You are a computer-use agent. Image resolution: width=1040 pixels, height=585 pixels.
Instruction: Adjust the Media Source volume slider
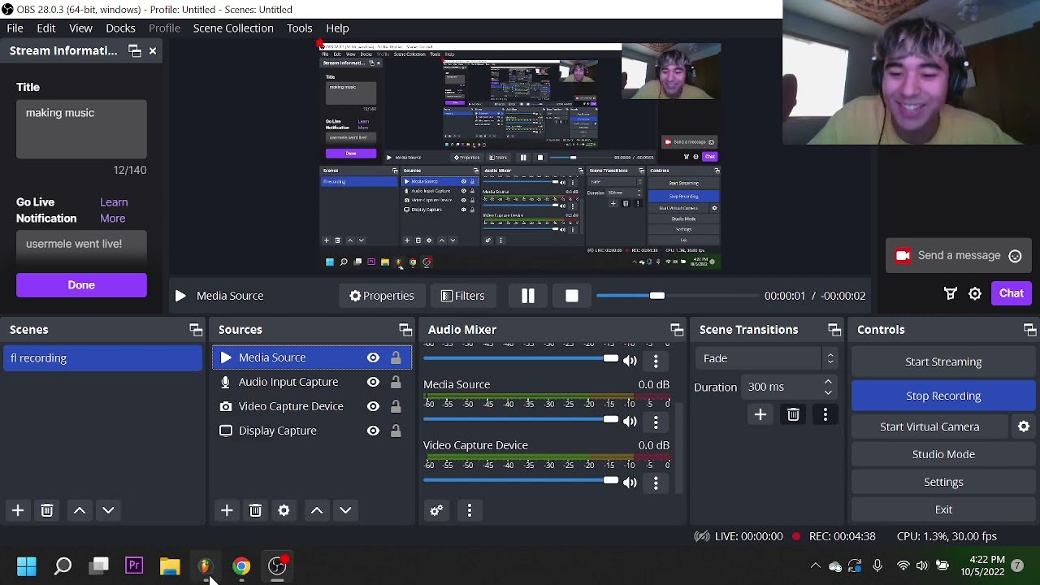pos(521,420)
